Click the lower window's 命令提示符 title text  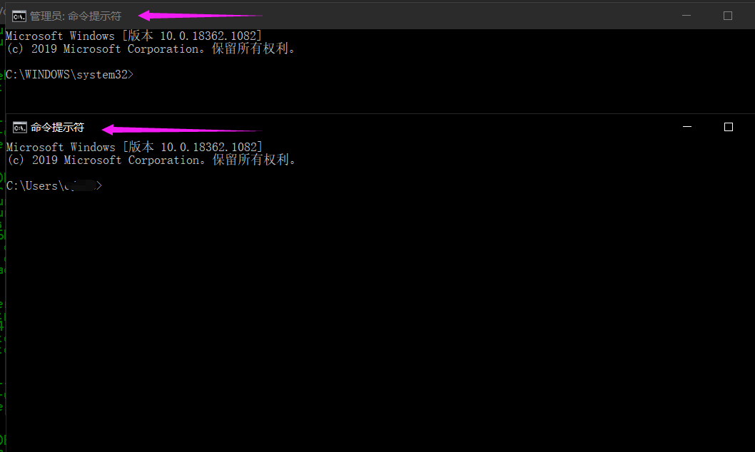pyautogui.click(x=57, y=127)
